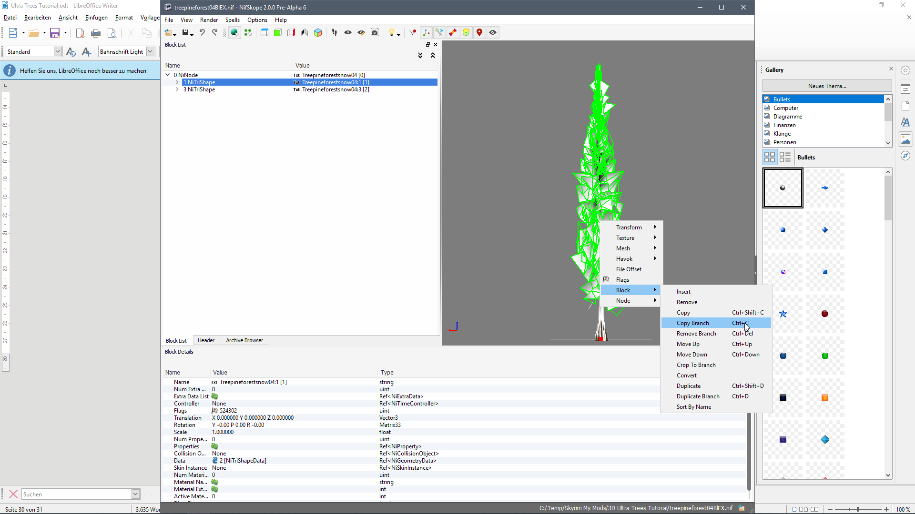This screenshot has width=915, height=514.
Task: Switch to the Archive Browser tab
Action: click(x=244, y=340)
